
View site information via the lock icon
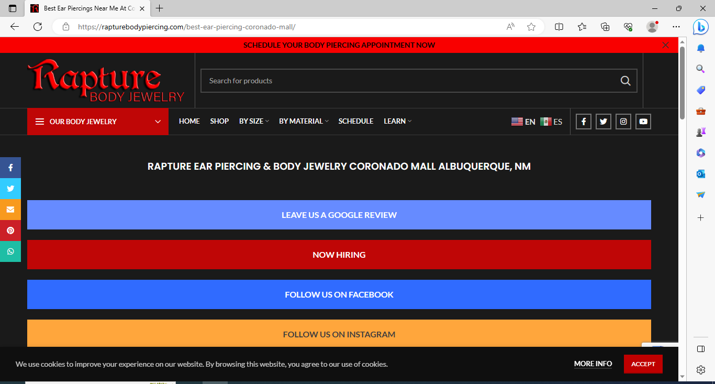click(66, 27)
